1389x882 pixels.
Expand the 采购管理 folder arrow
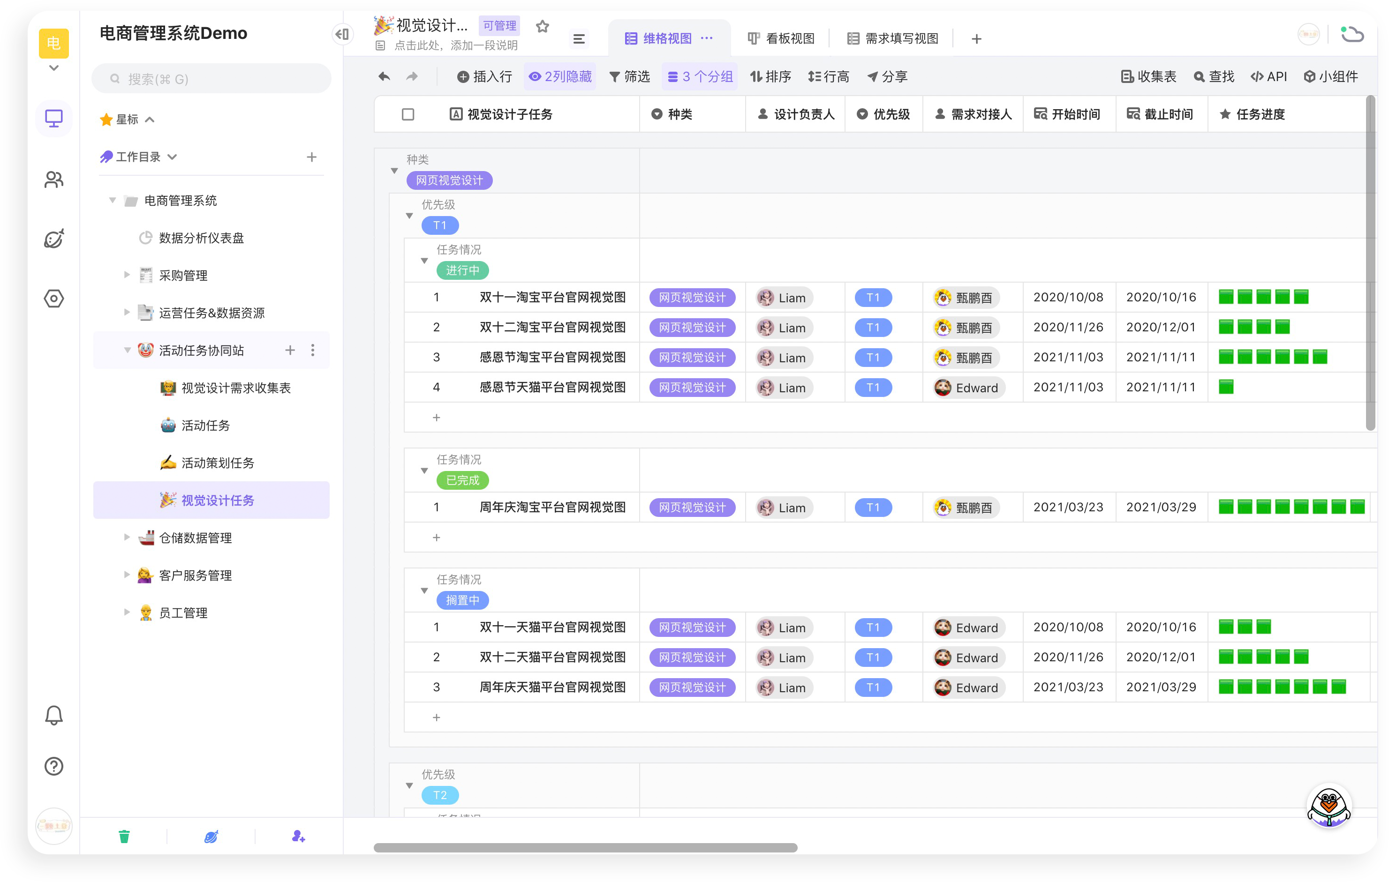[127, 275]
